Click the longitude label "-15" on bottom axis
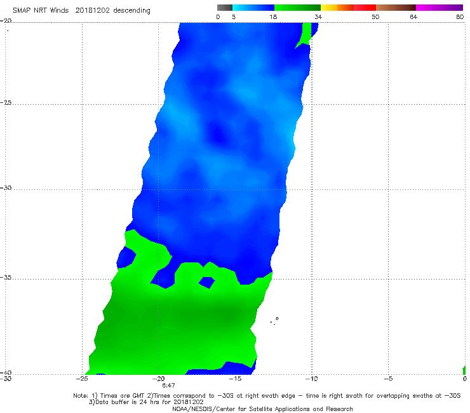Viewport: 470px width, 413px height. [235, 379]
